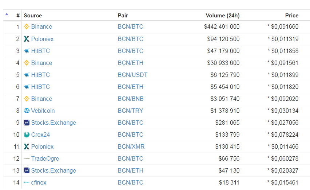The image size is (310, 190).
Task: Click the Binance logo icon in row 4
Action: click(27, 63)
